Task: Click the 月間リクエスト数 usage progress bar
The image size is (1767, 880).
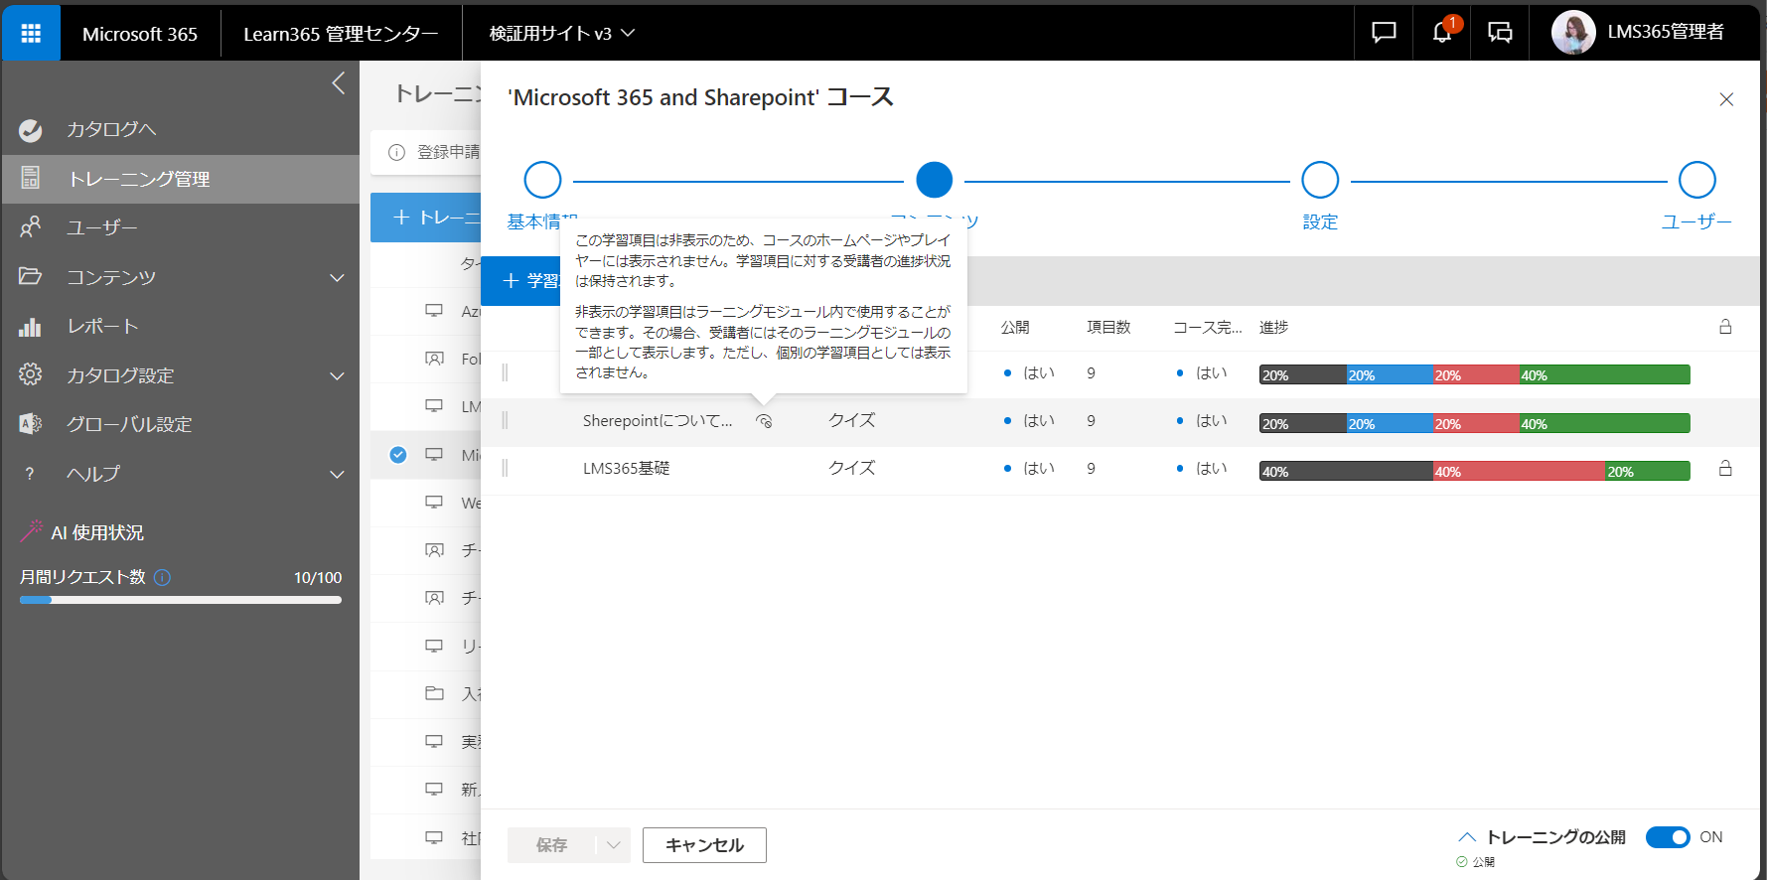Action: 181,600
